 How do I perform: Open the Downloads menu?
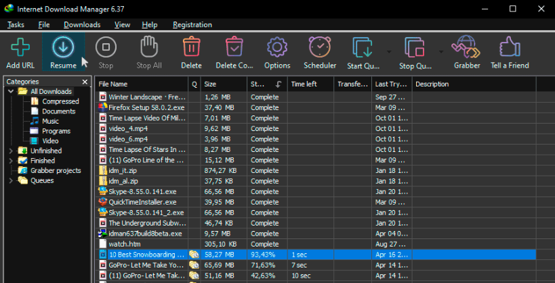[82, 25]
